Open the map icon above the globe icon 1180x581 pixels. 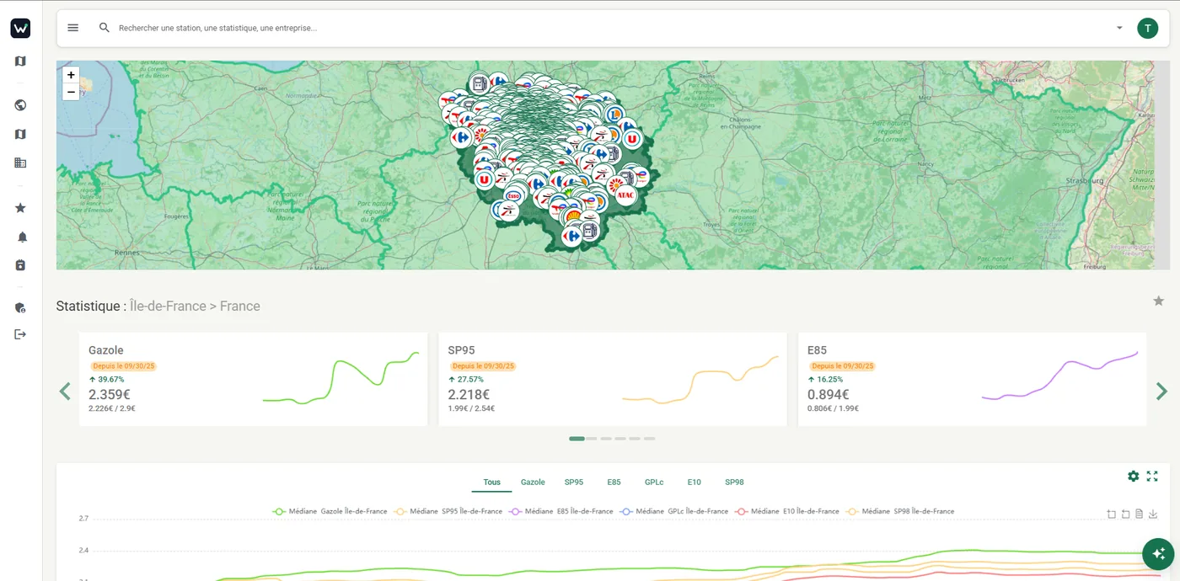pyautogui.click(x=20, y=61)
